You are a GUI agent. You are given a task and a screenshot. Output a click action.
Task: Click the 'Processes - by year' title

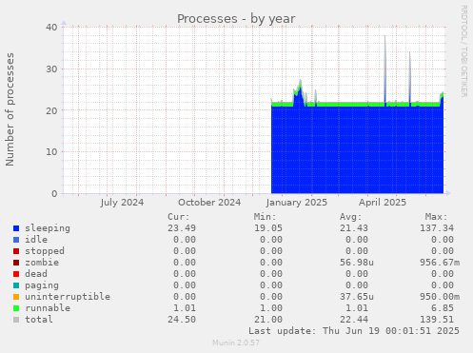click(x=236, y=19)
